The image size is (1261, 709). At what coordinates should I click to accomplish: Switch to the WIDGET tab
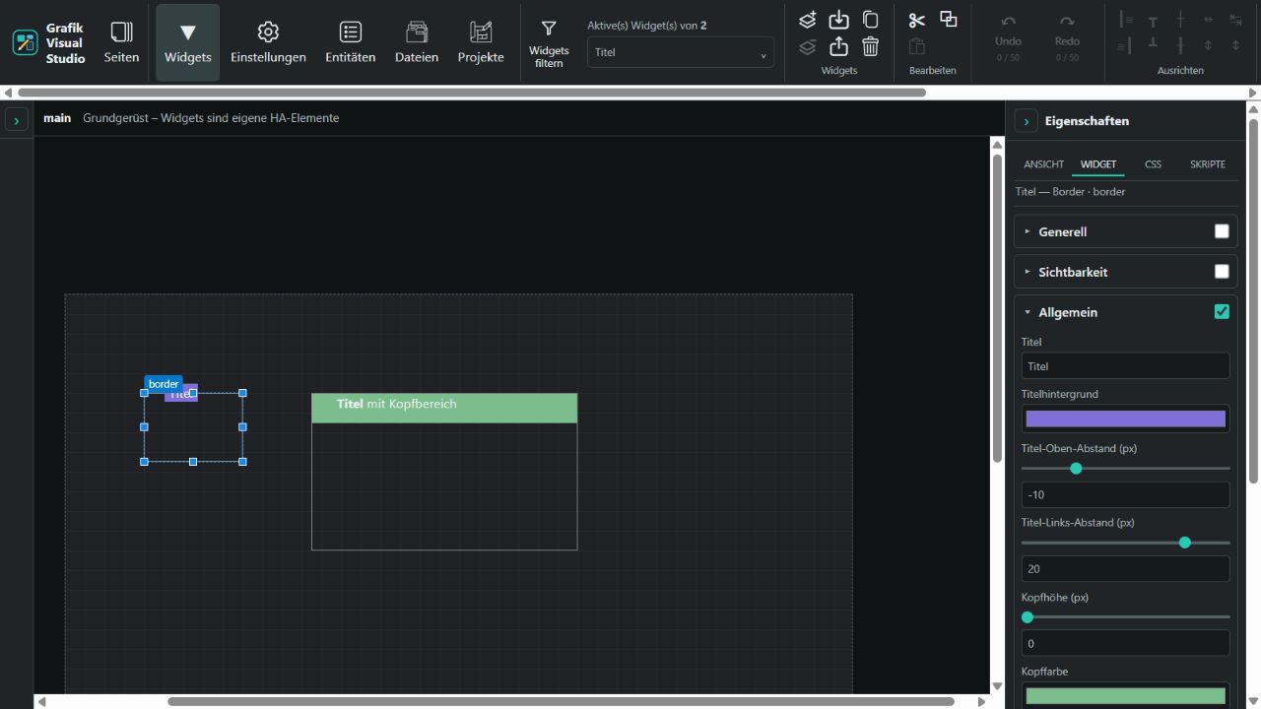pyautogui.click(x=1098, y=164)
